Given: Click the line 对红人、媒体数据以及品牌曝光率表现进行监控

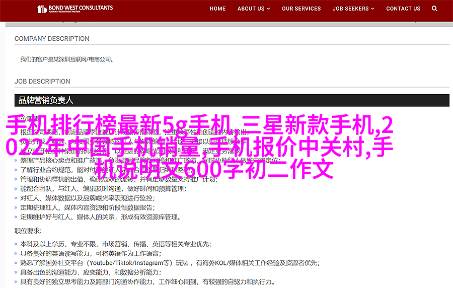Looking at the screenshot, I should (x=88, y=198).
